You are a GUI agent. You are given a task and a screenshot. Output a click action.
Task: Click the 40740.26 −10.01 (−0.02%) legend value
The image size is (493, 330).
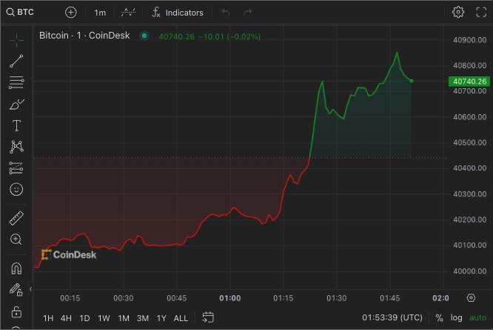209,36
